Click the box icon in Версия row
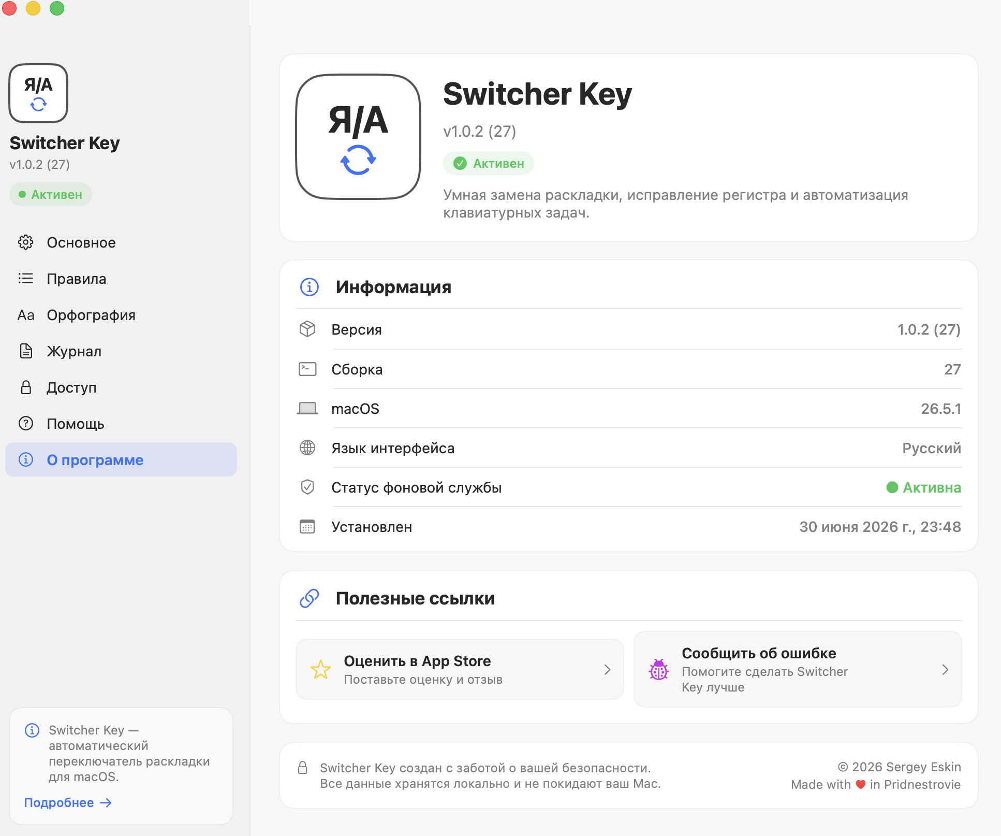The height and width of the screenshot is (836, 1001). (307, 329)
